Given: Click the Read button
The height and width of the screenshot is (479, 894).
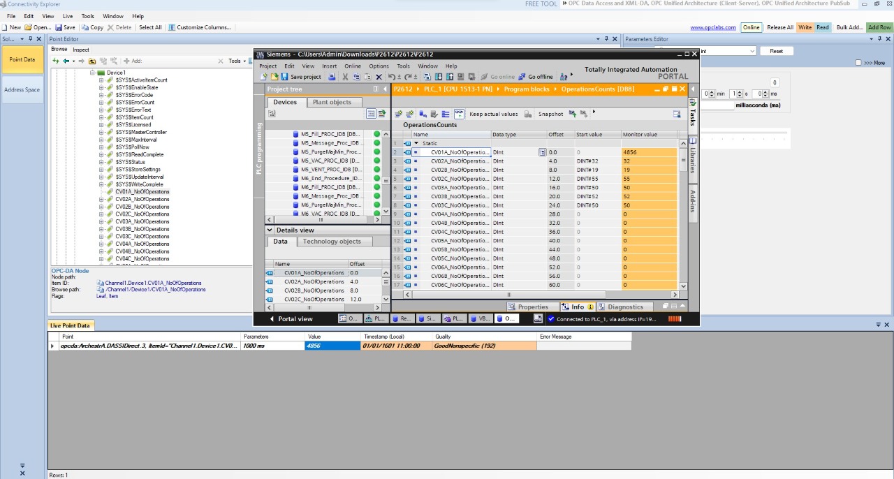Looking at the screenshot, I should tap(823, 27).
